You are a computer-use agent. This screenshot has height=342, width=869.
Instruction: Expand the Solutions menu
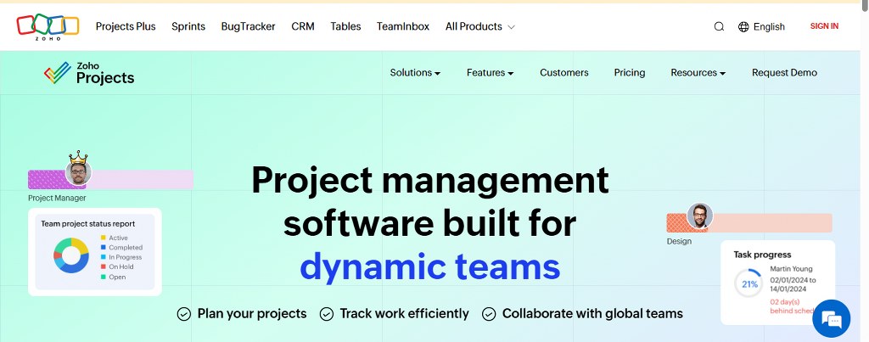(415, 73)
